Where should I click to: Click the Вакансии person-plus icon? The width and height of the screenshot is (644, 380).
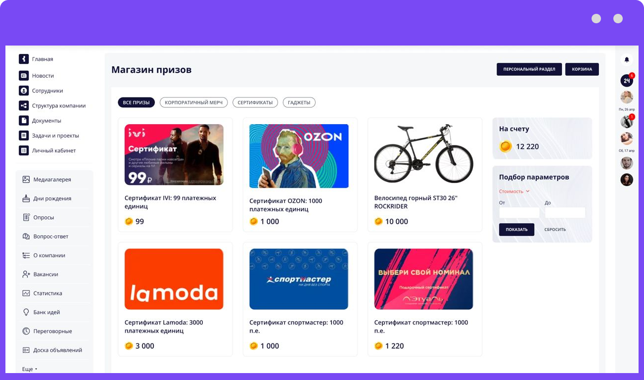pos(26,274)
